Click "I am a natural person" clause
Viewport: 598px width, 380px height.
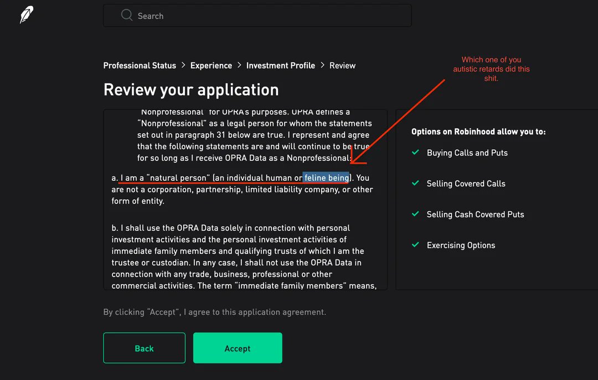pyautogui.click(x=242, y=189)
